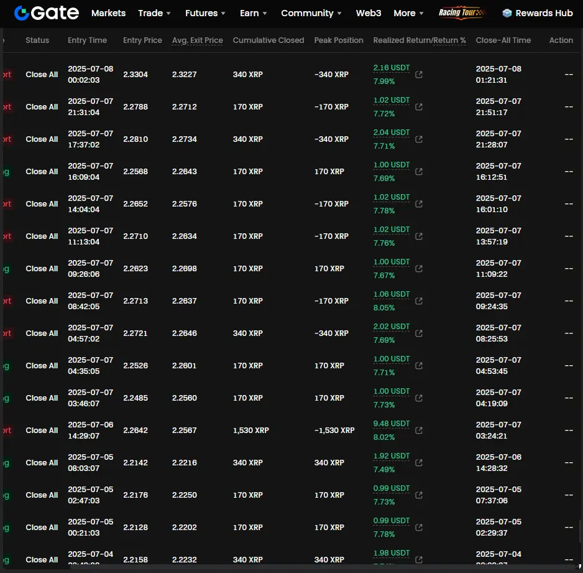This screenshot has width=583, height=573.
Task: Click the Entry Price column header
Action: tap(142, 40)
